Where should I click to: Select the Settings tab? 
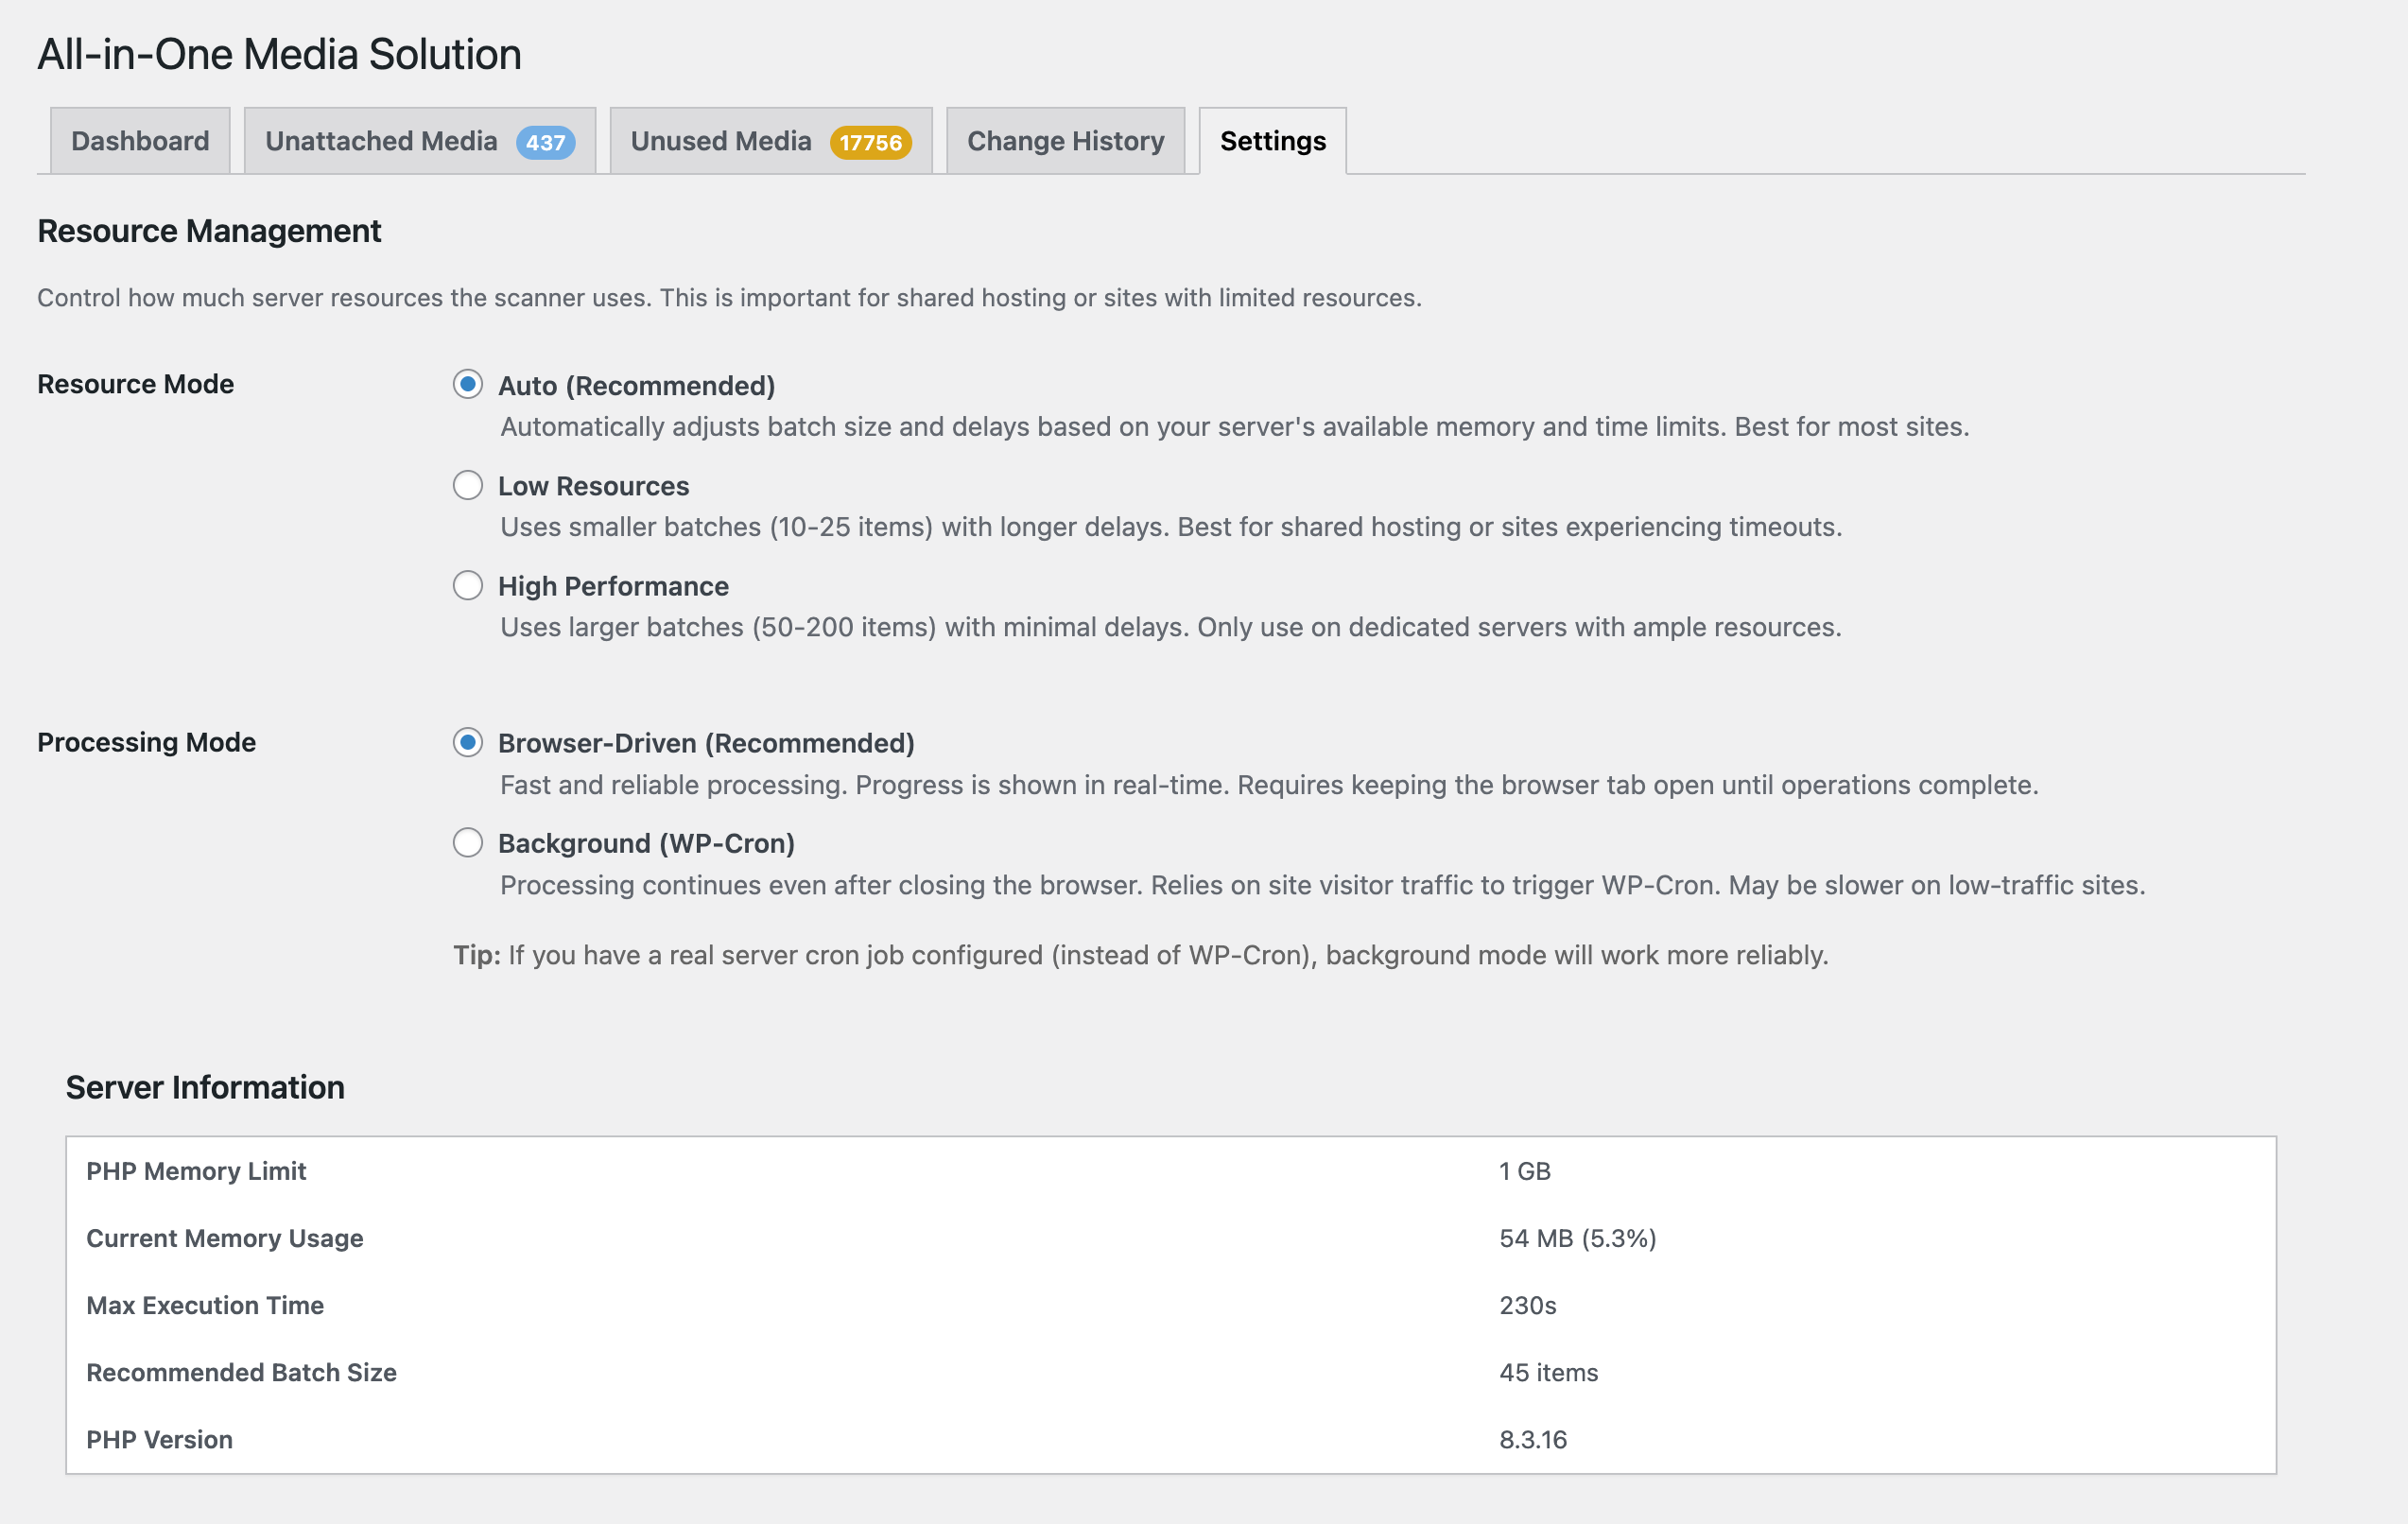click(x=1272, y=141)
